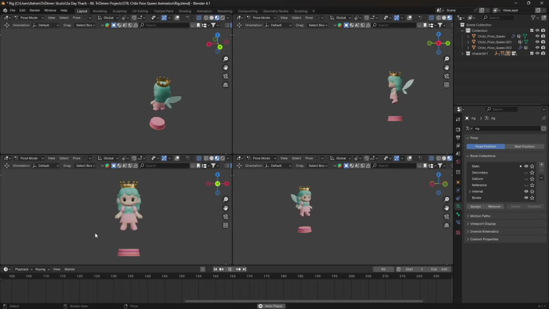Switch to the Animation workspace tab
549x309 pixels.
click(204, 11)
